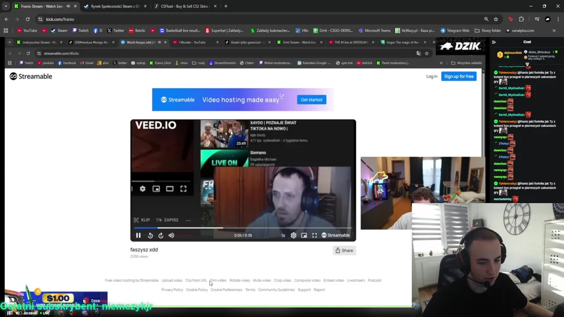Pause the Streamable video playback

[x=138, y=236]
